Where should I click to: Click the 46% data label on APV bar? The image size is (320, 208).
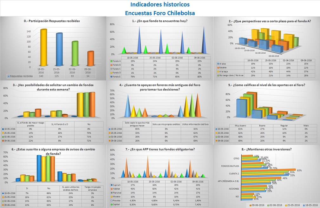285,178
